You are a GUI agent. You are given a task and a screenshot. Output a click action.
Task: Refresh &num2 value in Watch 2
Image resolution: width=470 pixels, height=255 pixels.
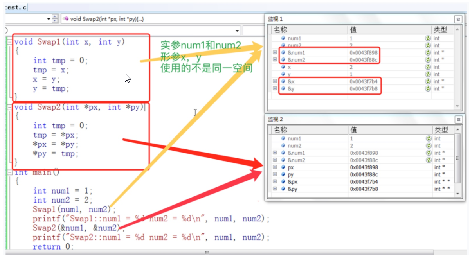pyautogui.click(x=429, y=160)
